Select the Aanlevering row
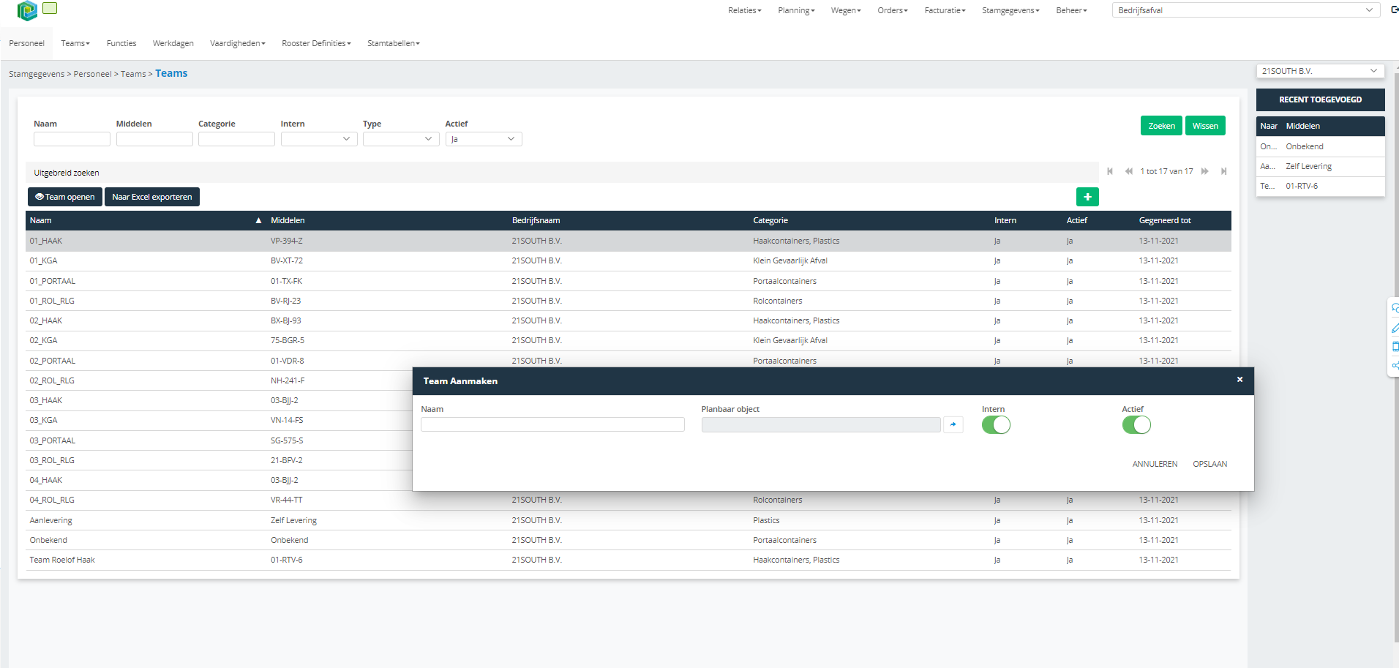Viewport: 1399px width, 668px height. tap(628, 520)
